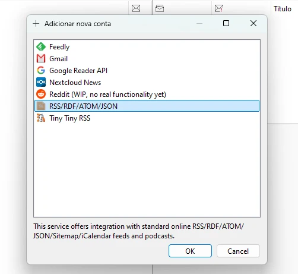Choose Gmail from the account list

pyautogui.click(x=147, y=59)
